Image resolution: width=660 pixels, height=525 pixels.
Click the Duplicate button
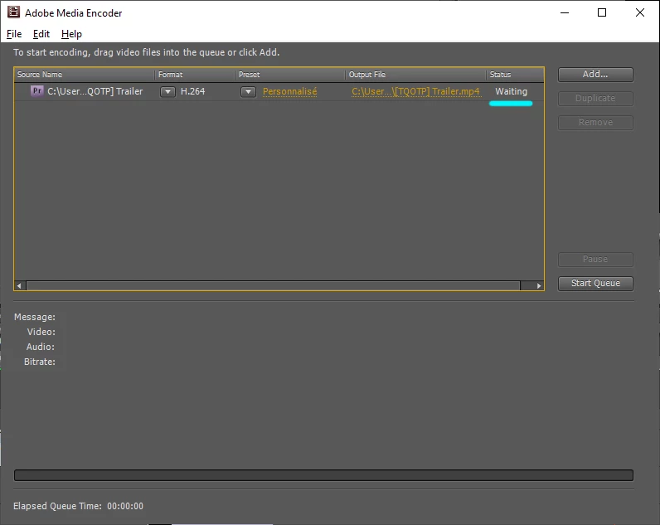click(x=595, y=99)
